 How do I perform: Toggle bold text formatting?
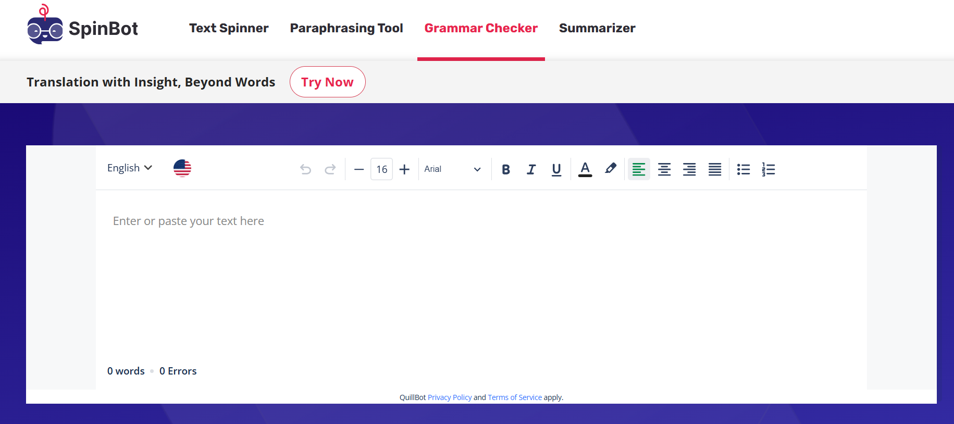(505, 169)
